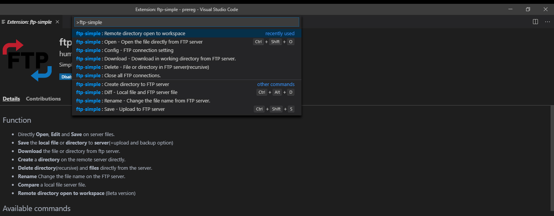Run Rename - Change the file name command
This screenshot has width=554, height=216.
point(187,101)
